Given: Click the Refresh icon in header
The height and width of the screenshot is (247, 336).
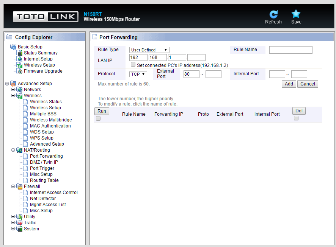Looking at the screenshot, I should point(273,14).
